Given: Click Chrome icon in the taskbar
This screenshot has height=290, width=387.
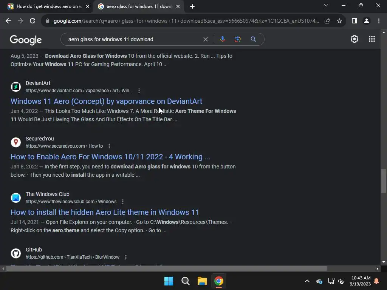Looking at the screenshot, I should tap(219, 281).
